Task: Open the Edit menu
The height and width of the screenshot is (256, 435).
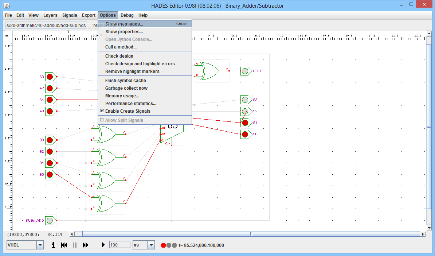Action: (20, 15)
